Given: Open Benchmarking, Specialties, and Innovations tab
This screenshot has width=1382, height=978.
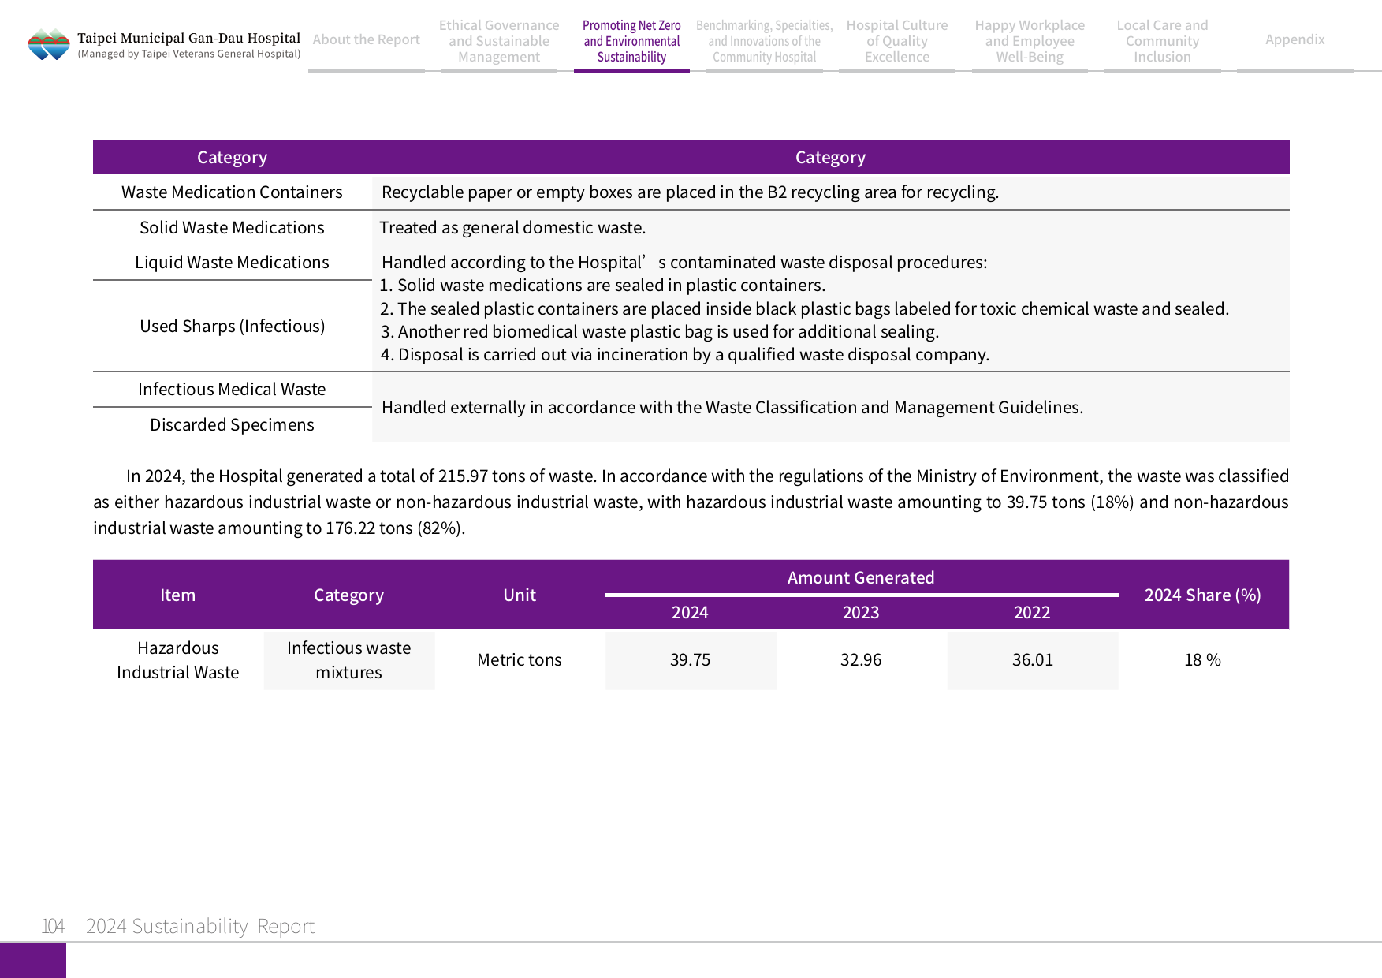Looking at the screenshot, I should point(764,41).
